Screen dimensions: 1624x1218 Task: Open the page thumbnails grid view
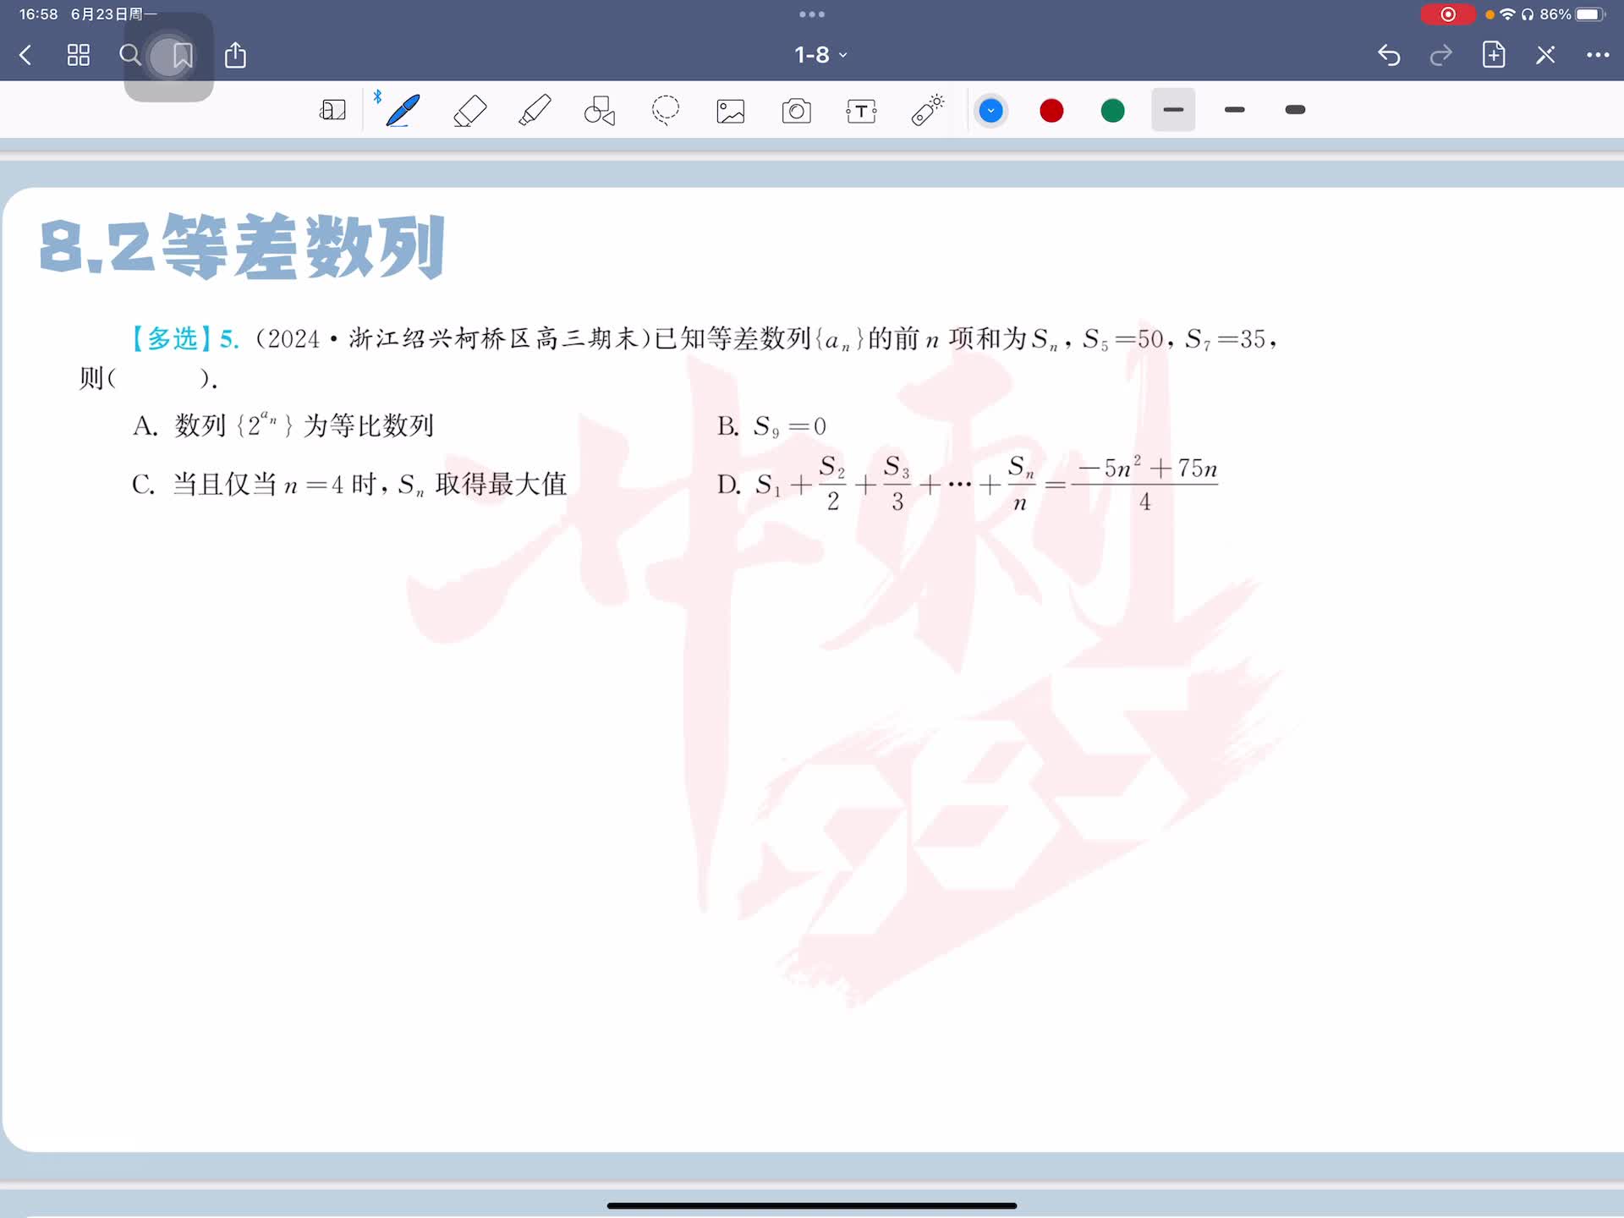[79, 55]
